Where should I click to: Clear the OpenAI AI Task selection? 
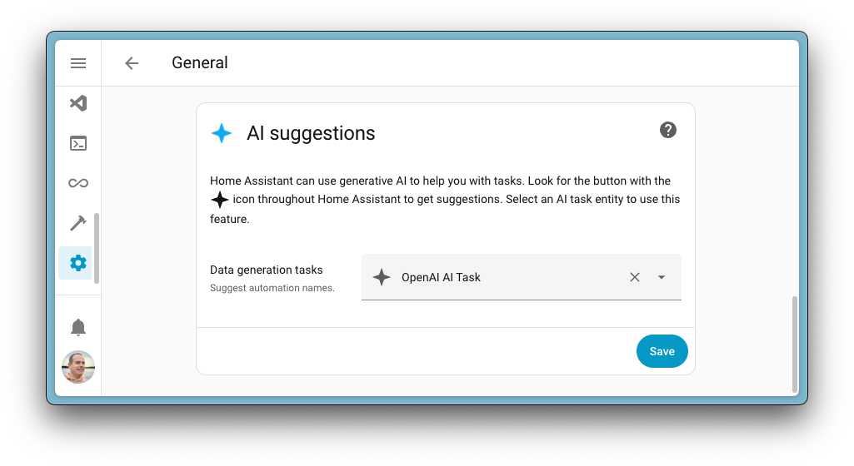click(635, 277)
